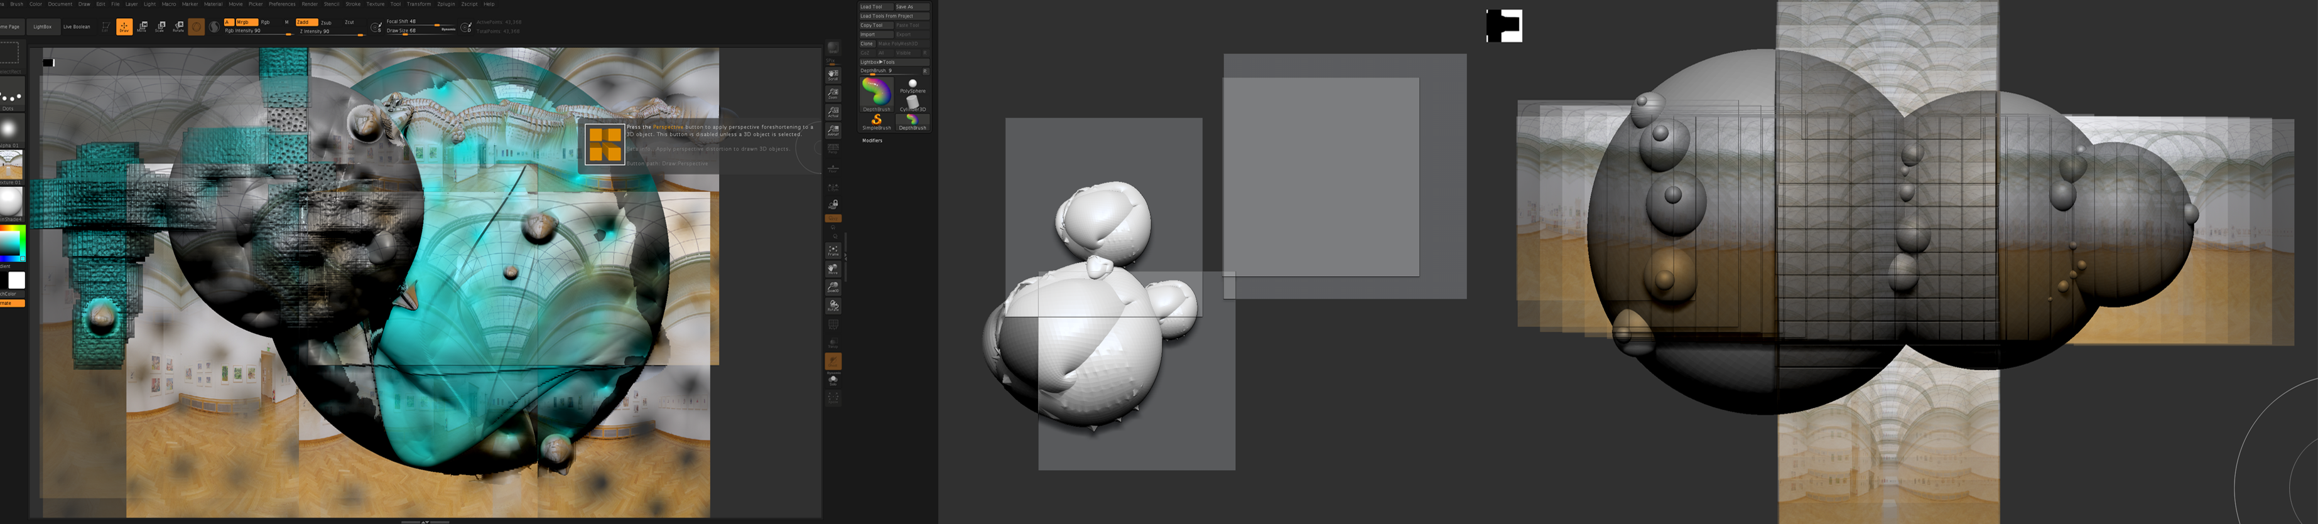2318x524 pixels.
Task: Click the Rotate view icon in right shelf
Action: [x=833, y=306]
